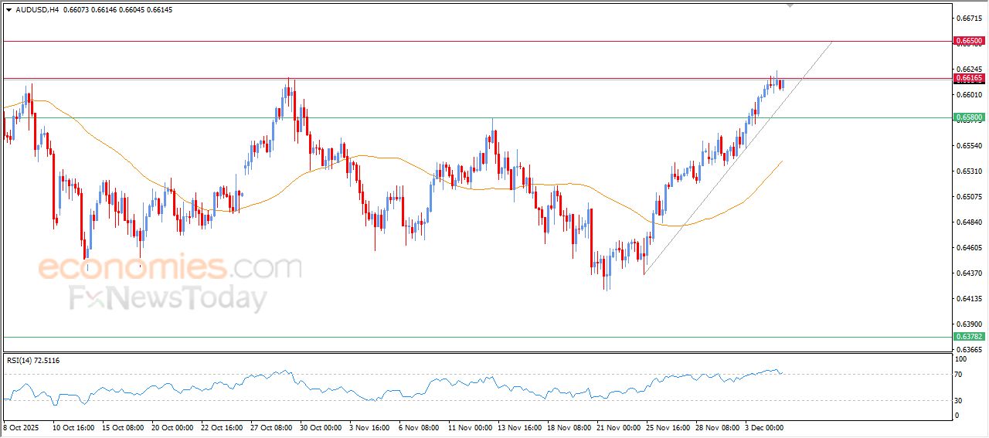Viewport: 989px width, 438px height.
Task: Click the green 0.63782 price label
Action: tap(968, 337)
